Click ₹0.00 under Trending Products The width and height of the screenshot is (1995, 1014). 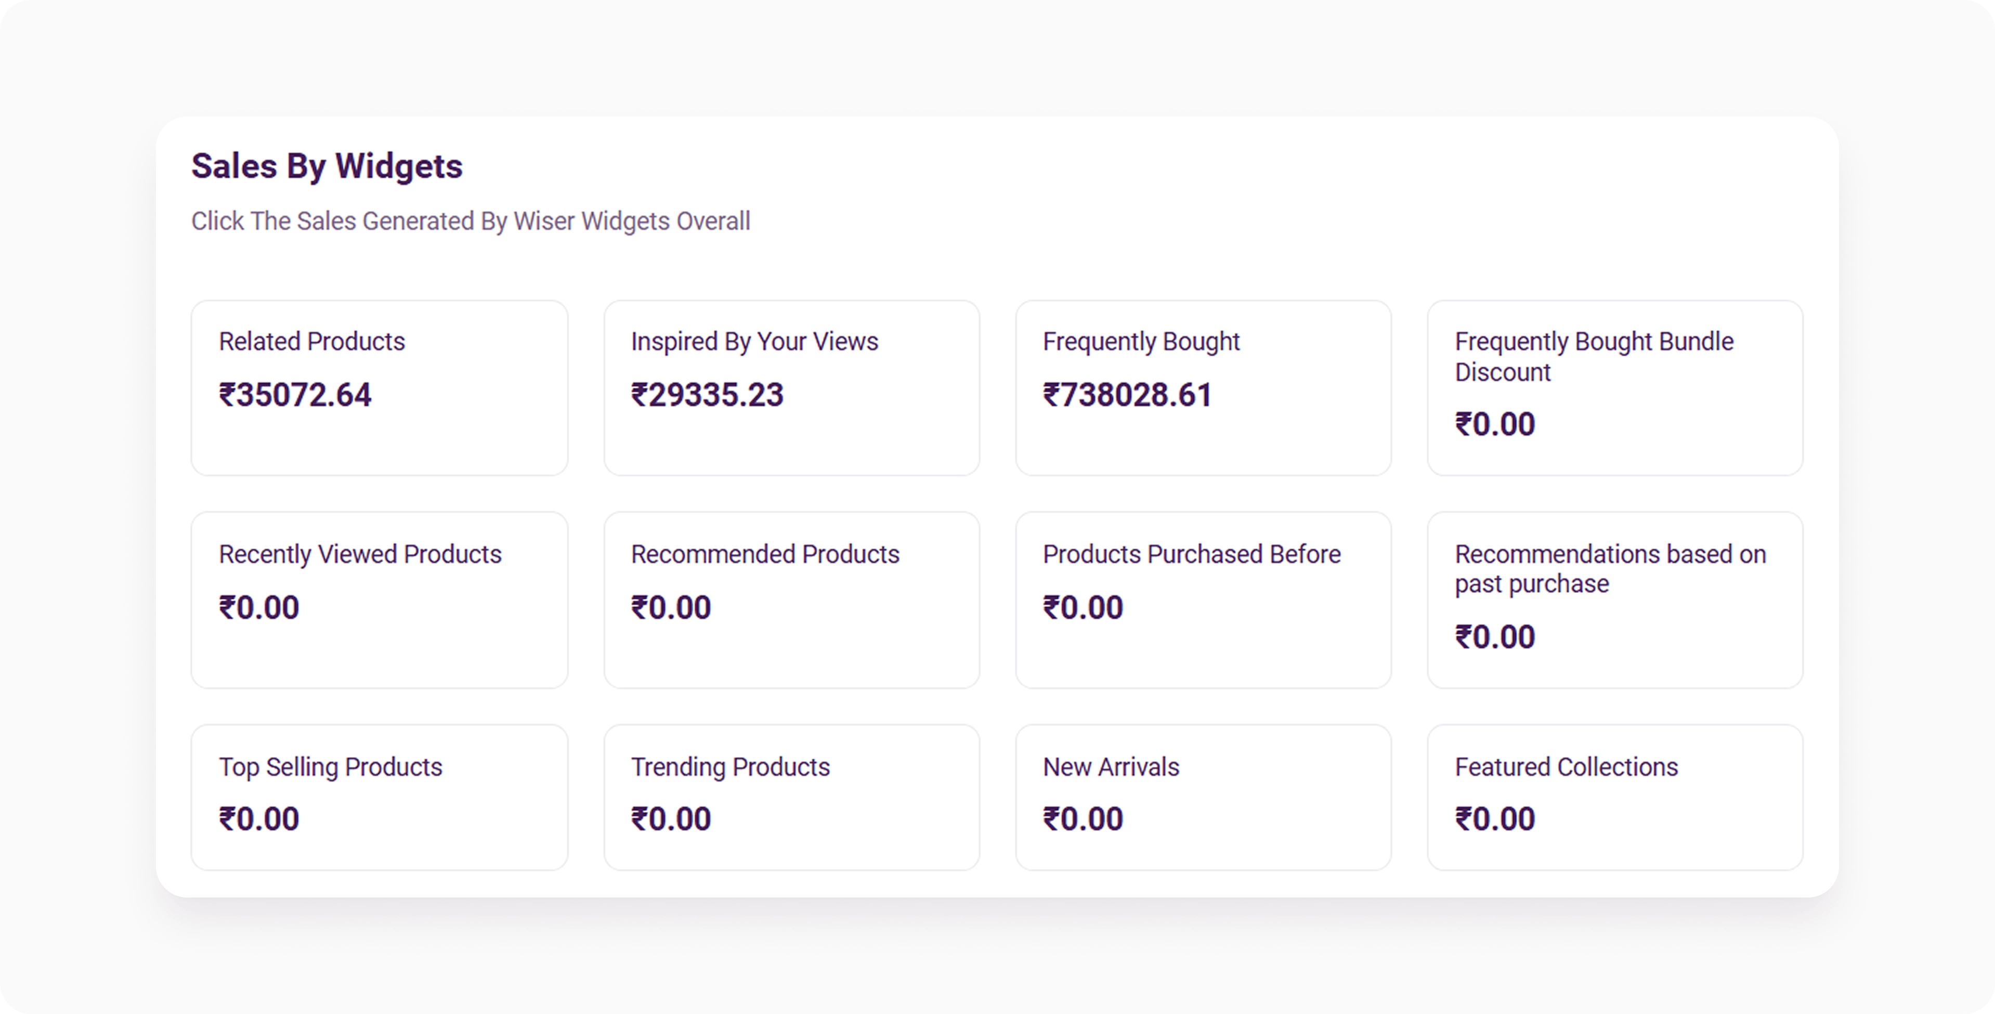671,819
